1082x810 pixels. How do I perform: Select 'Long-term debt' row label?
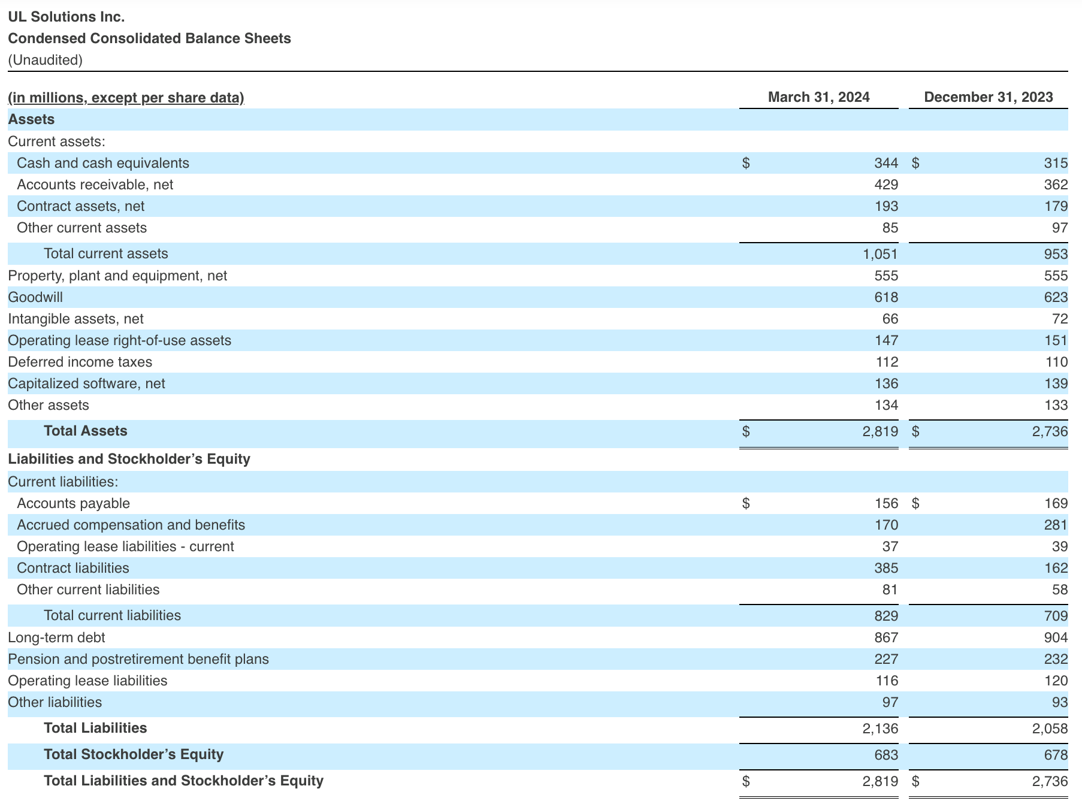tap(56, 637)
